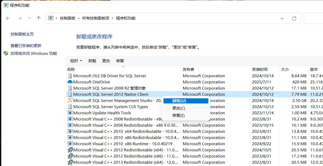Sort by the 安装时间 column header
The image size is (323, 166).
click(x=265, y=69)
